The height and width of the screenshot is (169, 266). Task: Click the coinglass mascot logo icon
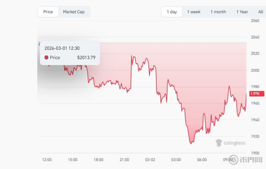(219, 143)
